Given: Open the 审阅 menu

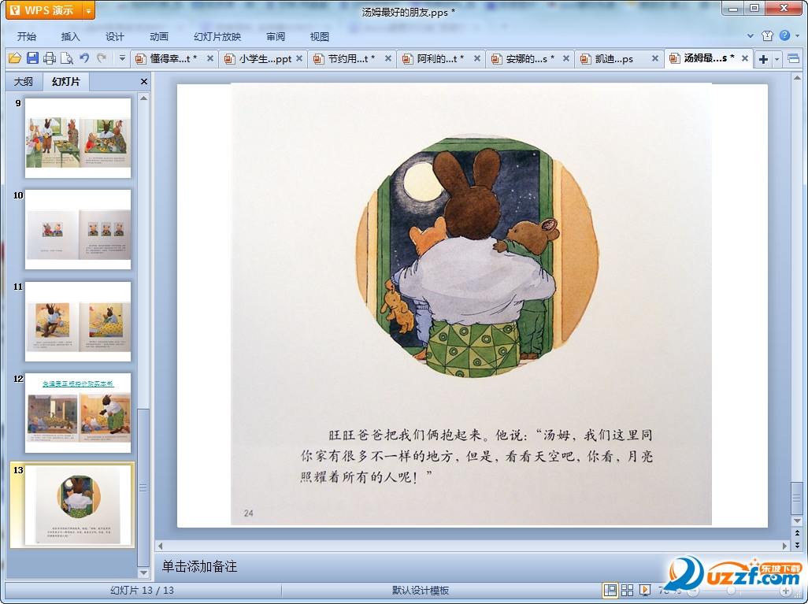Looking at the screenshot, I should tap(276, 36).
